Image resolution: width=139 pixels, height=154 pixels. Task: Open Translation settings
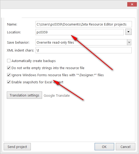[x=24, y=95]
